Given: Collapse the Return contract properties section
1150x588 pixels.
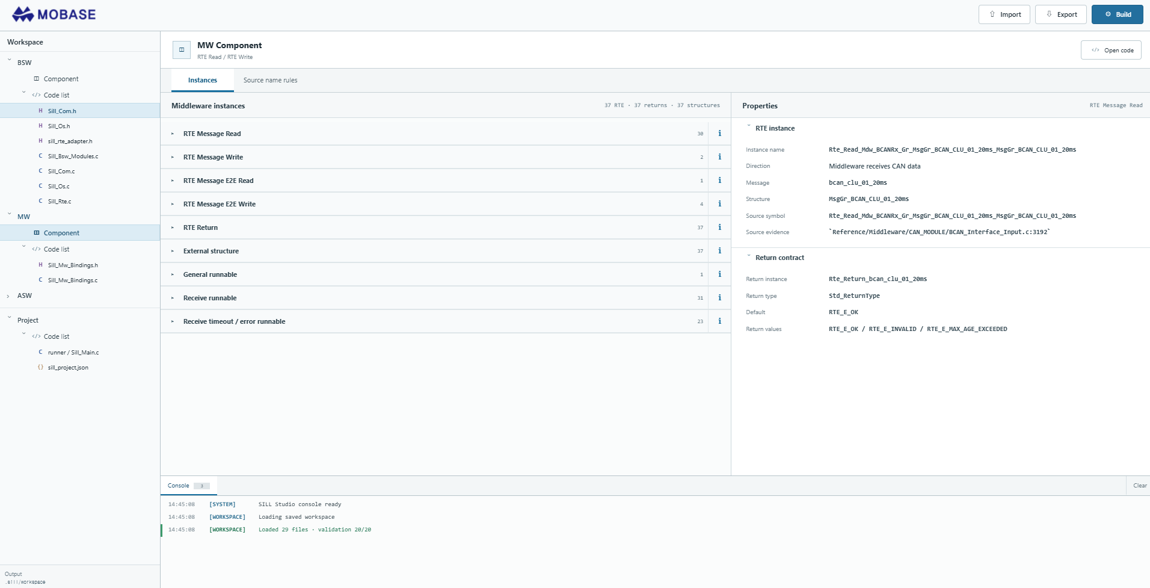Looking at the screenshot, I should coord(749,257).
